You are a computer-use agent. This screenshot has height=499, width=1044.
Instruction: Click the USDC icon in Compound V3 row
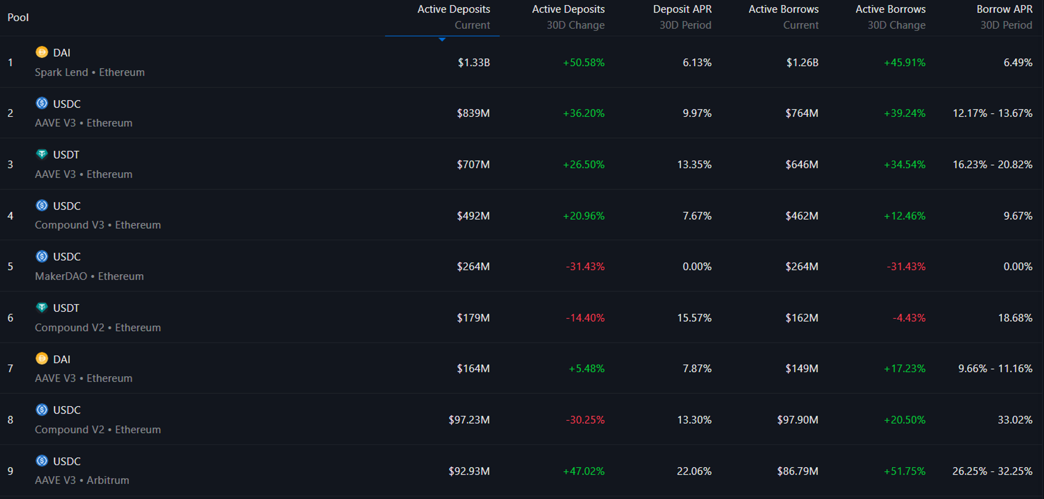[x=42, y=205]
